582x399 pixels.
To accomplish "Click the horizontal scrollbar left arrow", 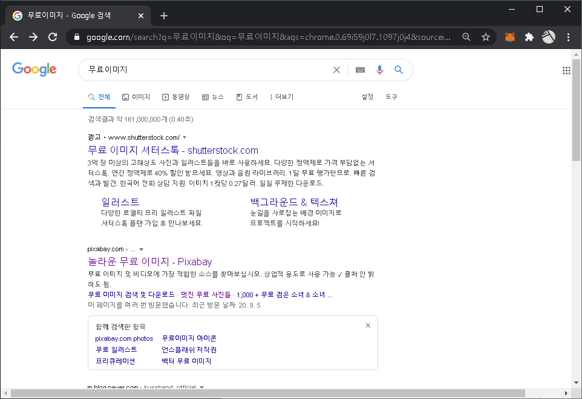I will pos(5,393).
